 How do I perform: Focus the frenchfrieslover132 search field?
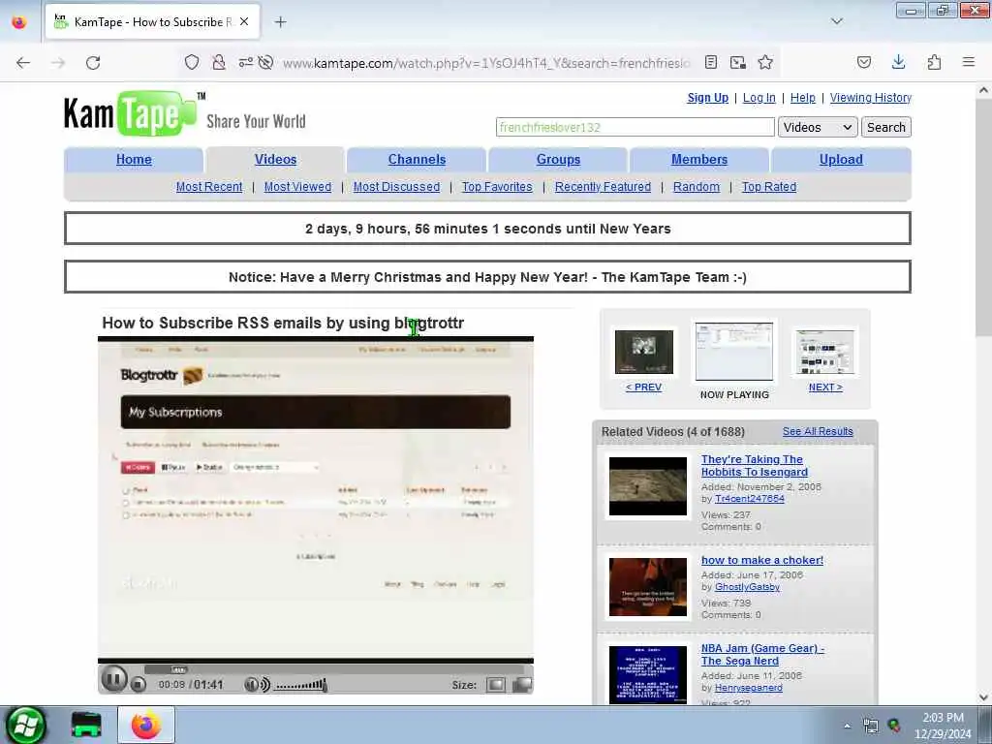point(635,127)
